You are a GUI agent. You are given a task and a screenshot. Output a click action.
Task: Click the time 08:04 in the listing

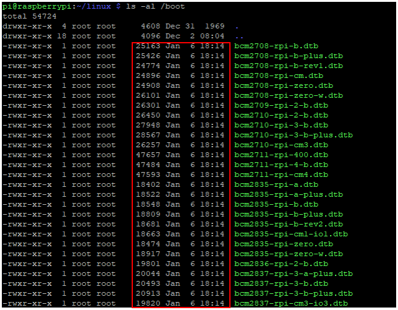pos(212,36)
